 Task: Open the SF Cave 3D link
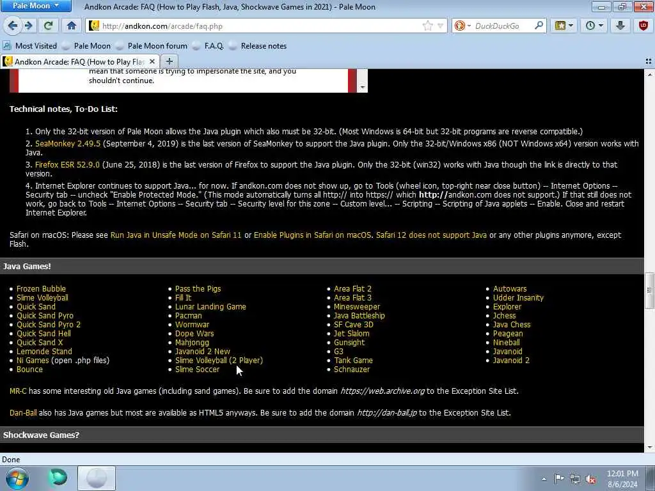tap(353, 324)
